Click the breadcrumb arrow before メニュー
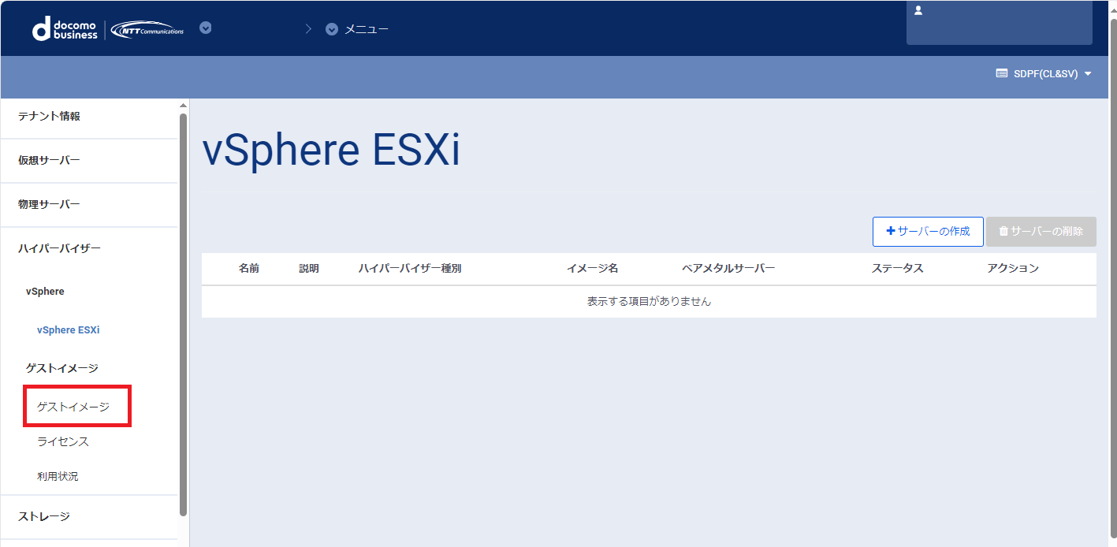 (x=308, y=29)
